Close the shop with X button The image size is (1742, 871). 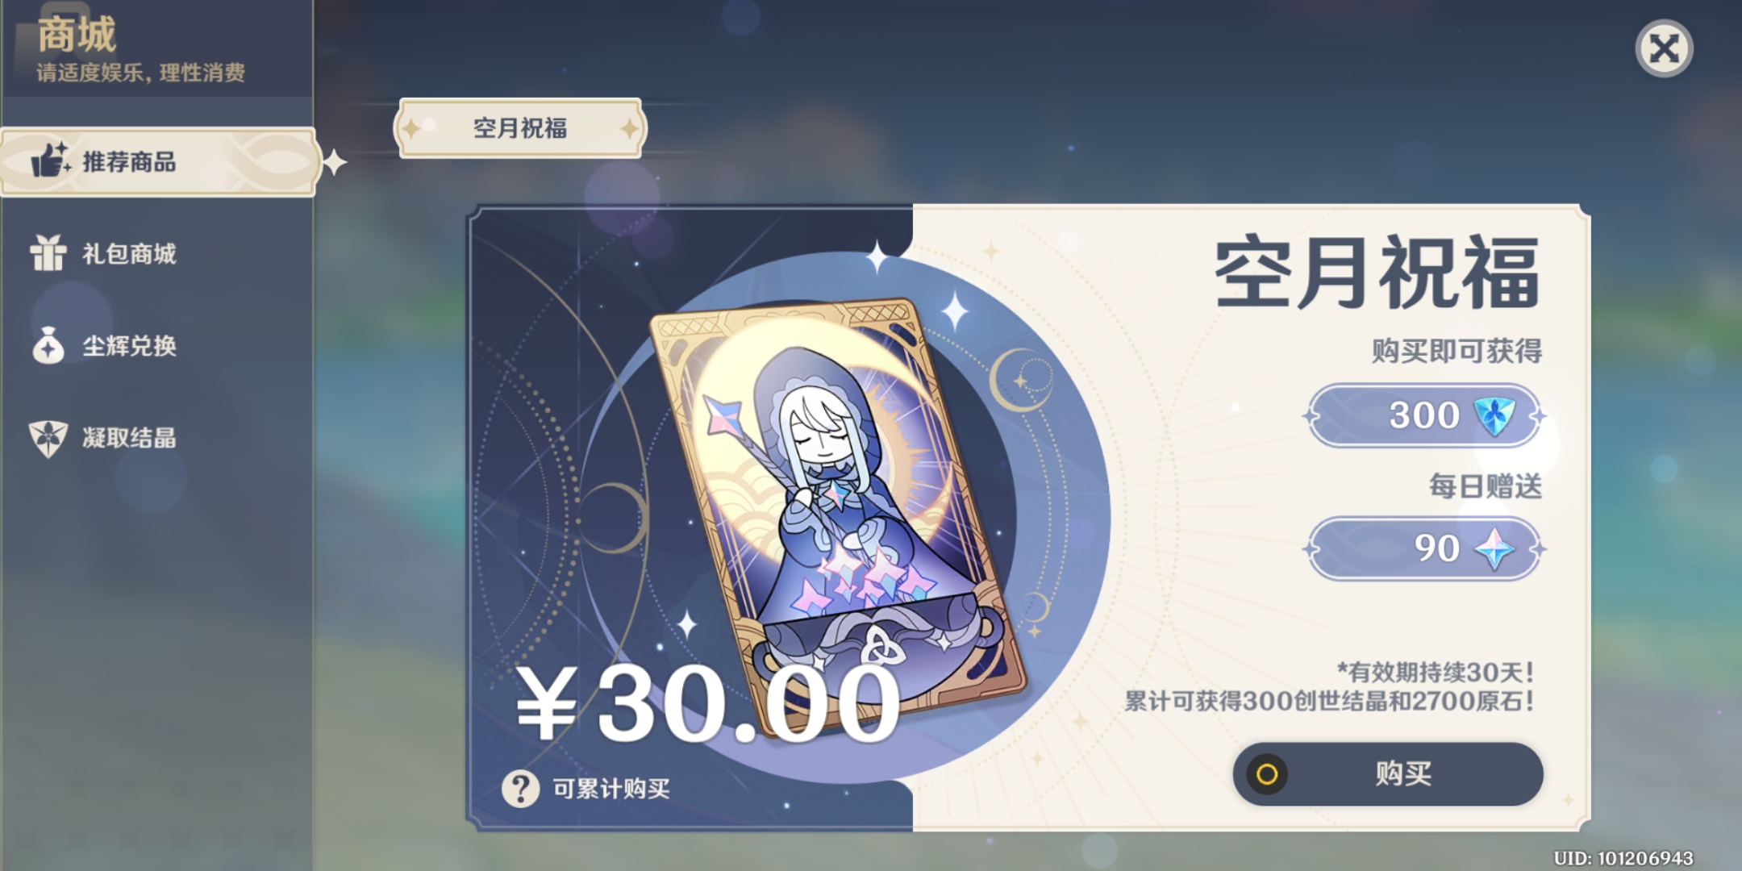1665,48
